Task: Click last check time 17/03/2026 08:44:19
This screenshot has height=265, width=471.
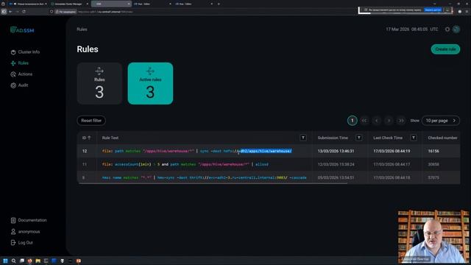Action: [392, 151]
